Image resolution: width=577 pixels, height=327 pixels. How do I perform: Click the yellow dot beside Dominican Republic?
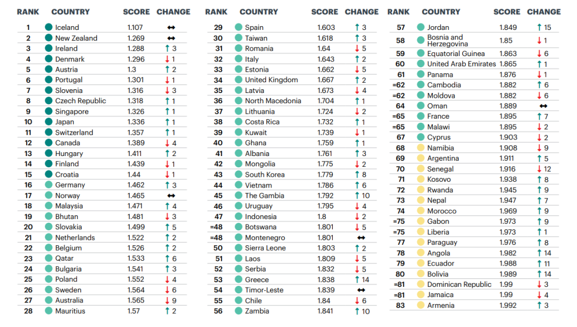(x=420, y=284)
